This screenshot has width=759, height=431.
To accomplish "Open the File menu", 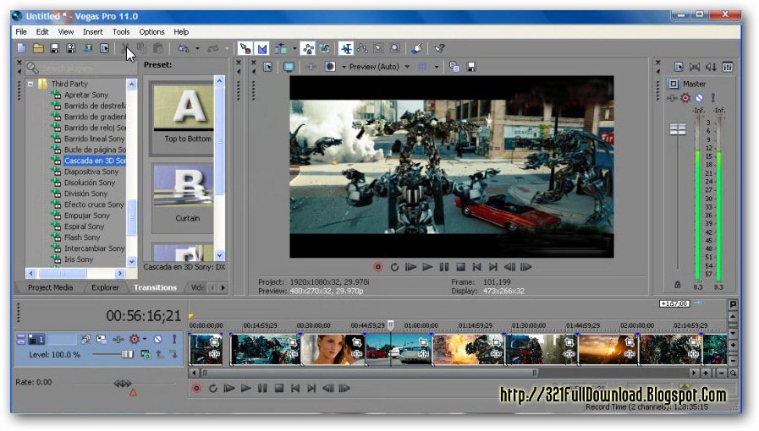I will [x=21, y=32].
